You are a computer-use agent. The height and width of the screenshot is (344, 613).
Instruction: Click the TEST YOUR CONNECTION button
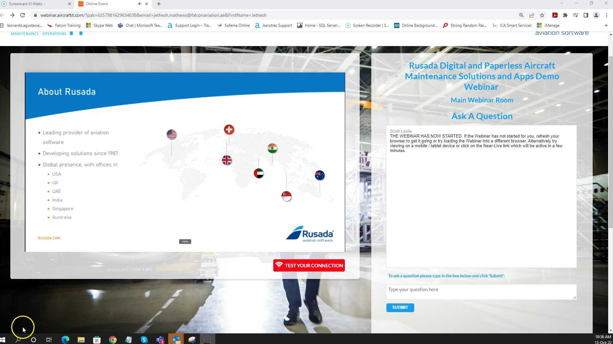[x=308, y=265]
